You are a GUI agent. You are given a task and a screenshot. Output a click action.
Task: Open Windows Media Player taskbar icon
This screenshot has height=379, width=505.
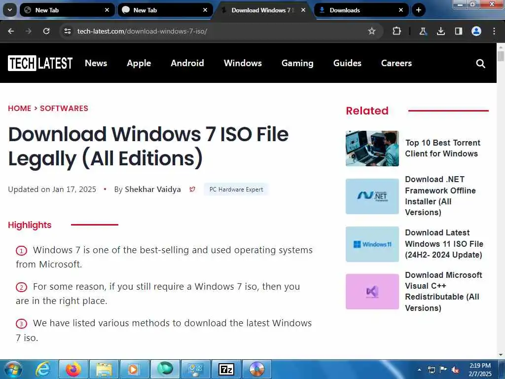(x=134, y=369)
